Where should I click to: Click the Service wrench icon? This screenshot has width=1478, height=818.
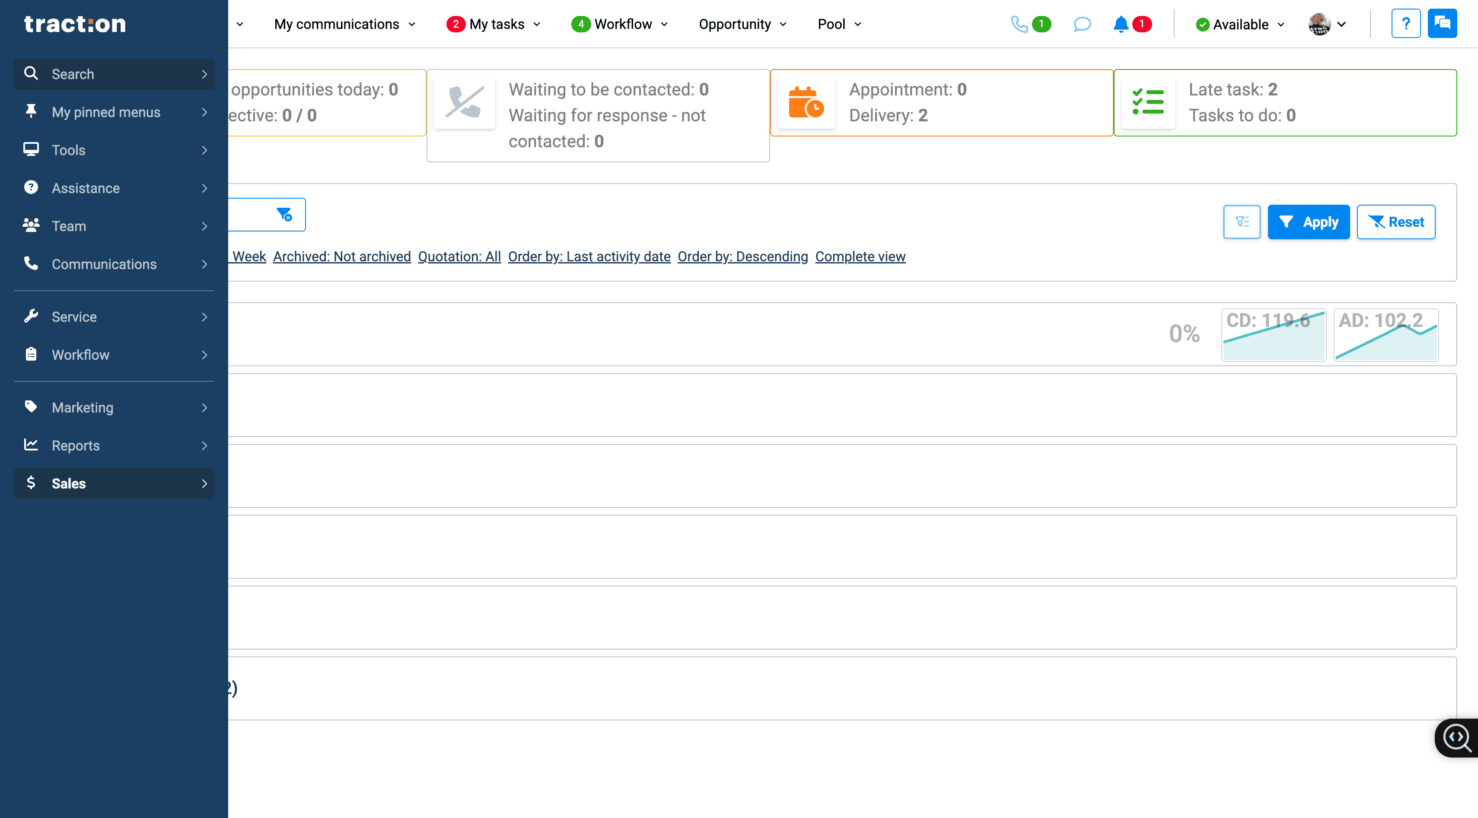(x=31, y=317)
